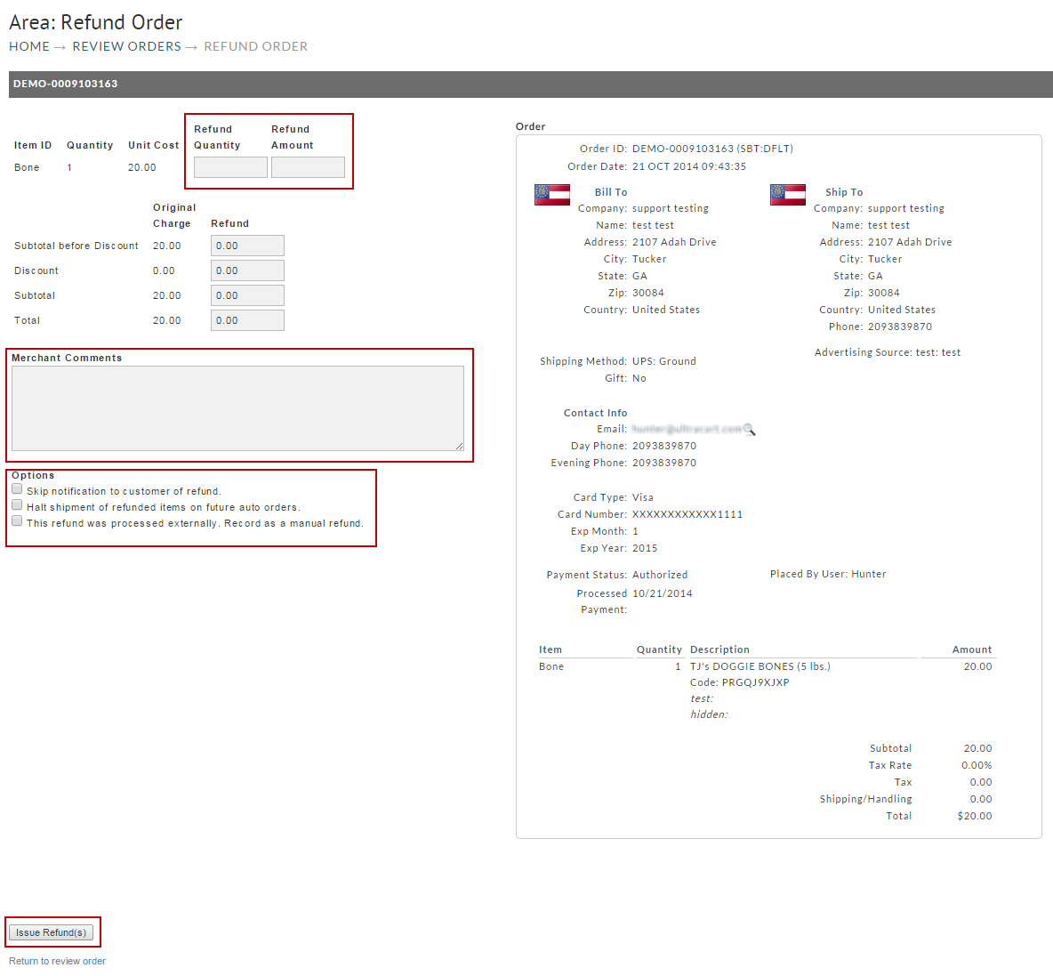The image size is (1053, 976).
Task: Enable Skip notification to customer of refund
Action: pyautogui.click(x=17, y=489)
